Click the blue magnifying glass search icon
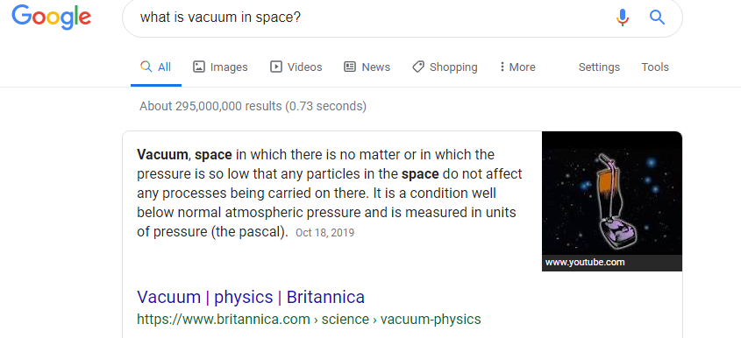Image resolution: width=741 pixels, height=338 pixels. (x=657, y=18)
